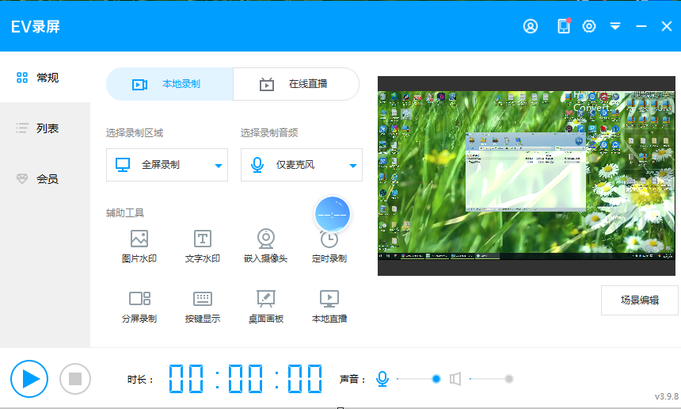This screenshot has height=409, width=681.
Task: Open the 定时录制 scheduled recording tool
Action: tap(329, 247)
